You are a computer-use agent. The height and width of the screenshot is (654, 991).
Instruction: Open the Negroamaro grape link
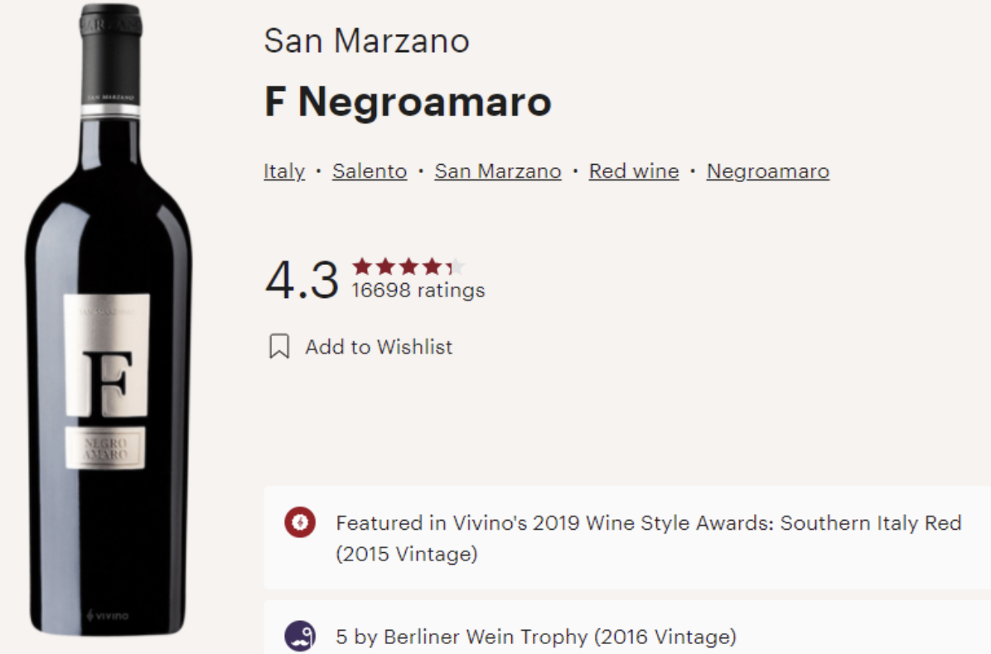point(768,171)
